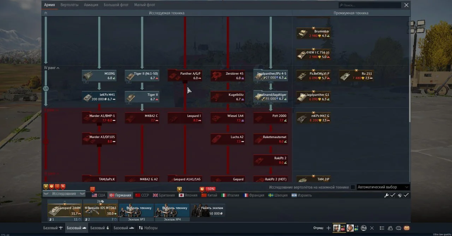Image resolution: width=452 pixels, height=236 pixels.
Task: Click the chevron right of Исследования label
Action: (x=82, y=194)
